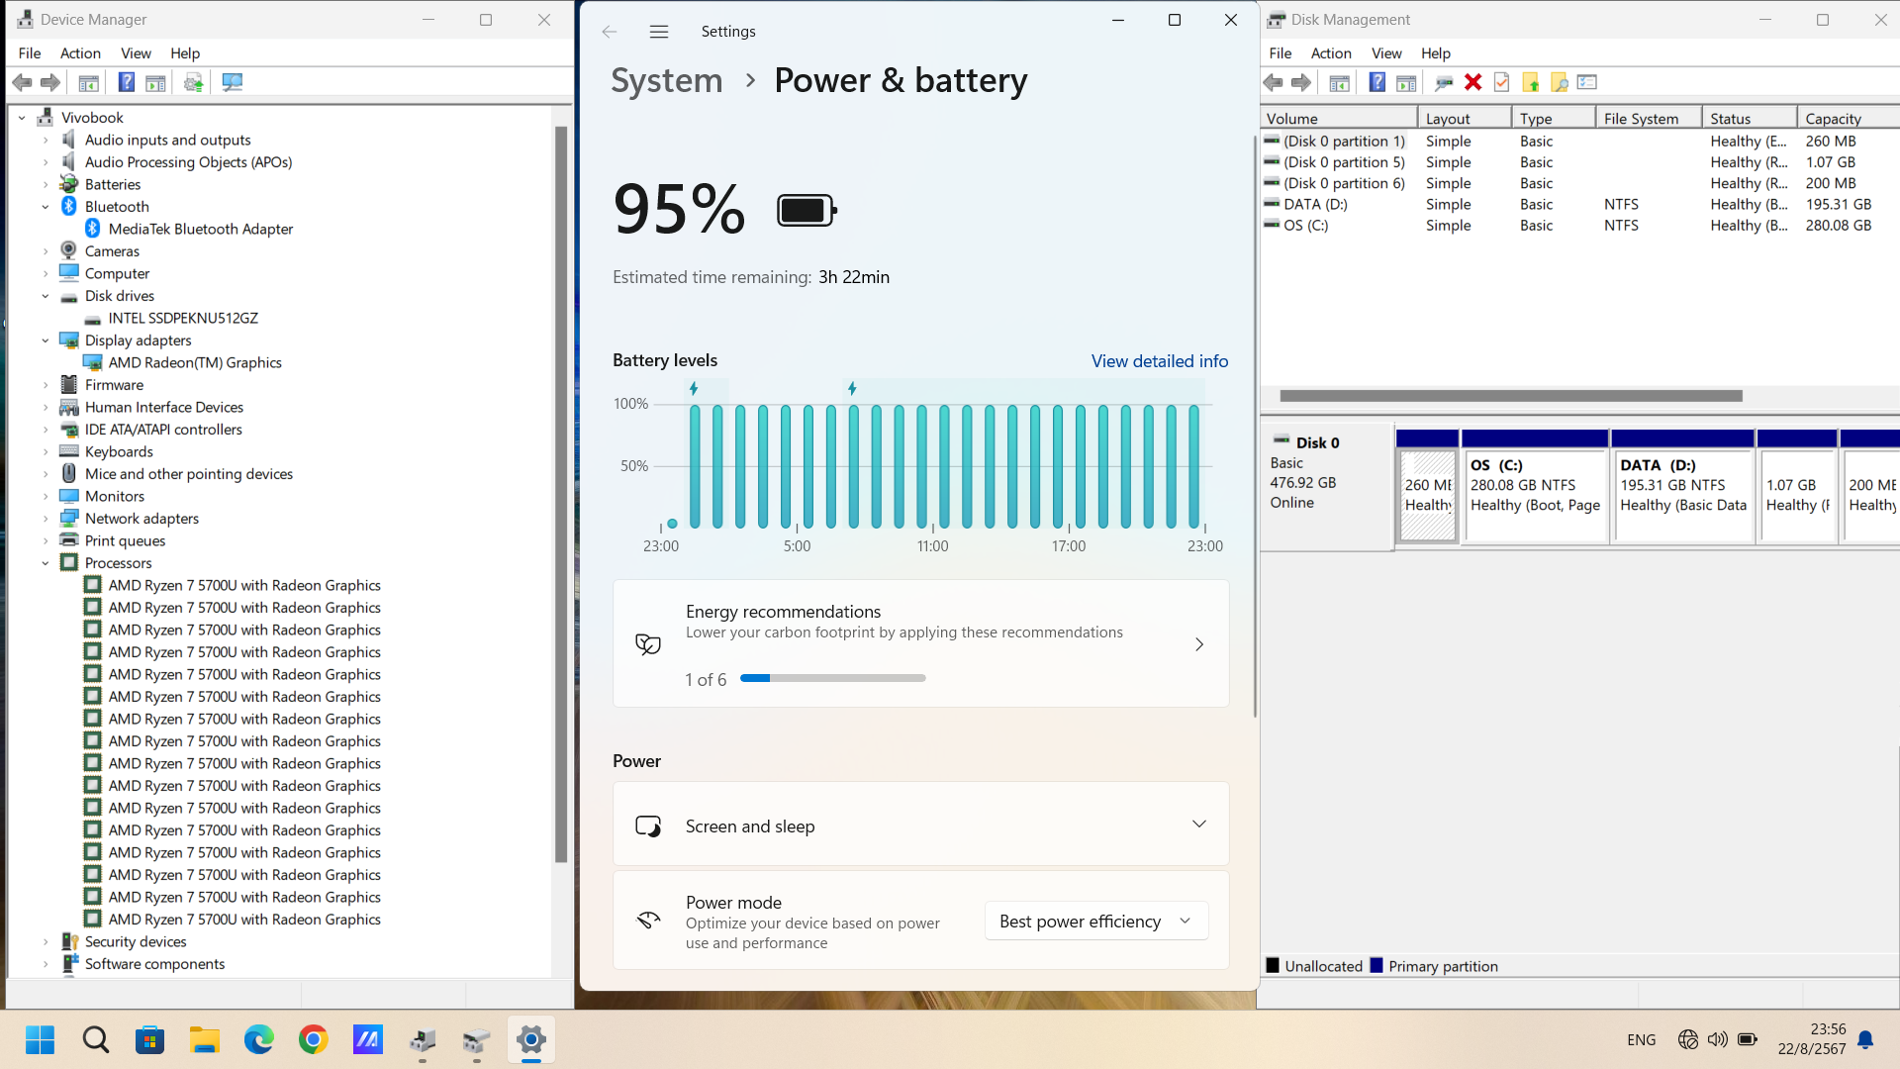Image resolution: width=1900 pixels, height=1069 pixels.
Task: Open the Action menu in Disk Management
Action: [1331, 53]
